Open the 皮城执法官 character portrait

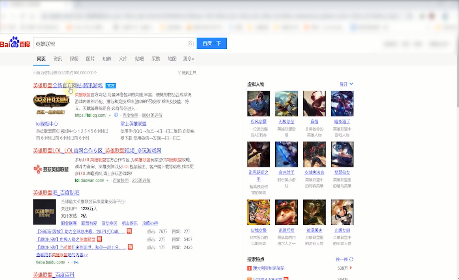[314, 154]
